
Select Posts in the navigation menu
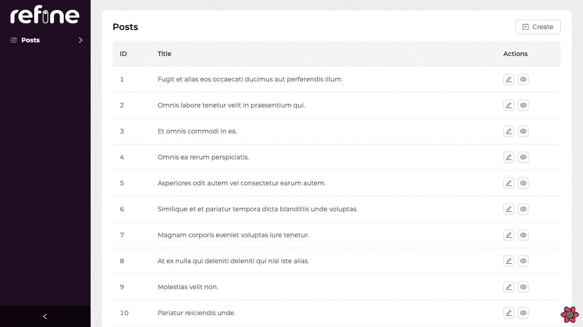[x=30, y=40]
